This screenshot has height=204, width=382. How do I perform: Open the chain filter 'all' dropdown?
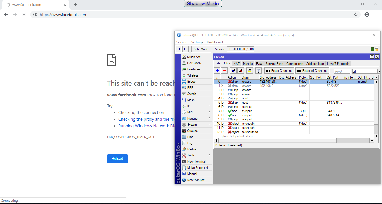point(379,71)
